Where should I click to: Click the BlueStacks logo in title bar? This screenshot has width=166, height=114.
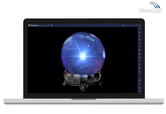29,25
